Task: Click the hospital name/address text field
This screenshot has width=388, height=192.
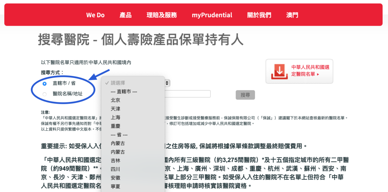Action: click(188, 94)
